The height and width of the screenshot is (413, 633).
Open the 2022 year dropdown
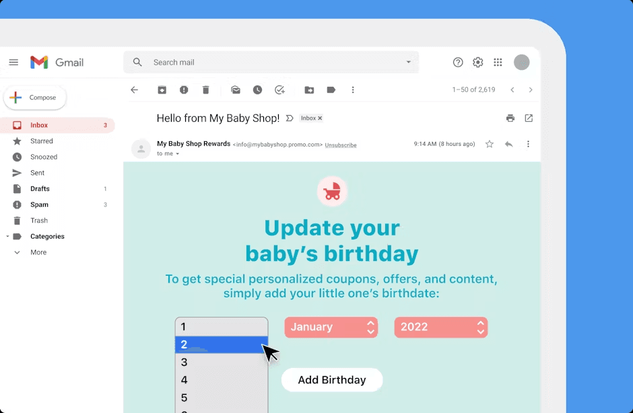point(440,328)
